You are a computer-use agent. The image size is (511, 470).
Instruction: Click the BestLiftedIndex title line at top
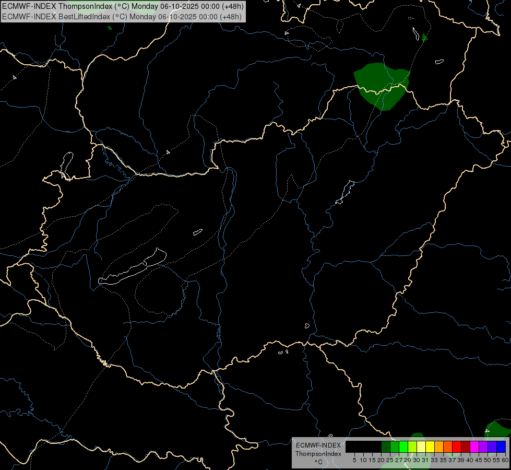point(122,16)
